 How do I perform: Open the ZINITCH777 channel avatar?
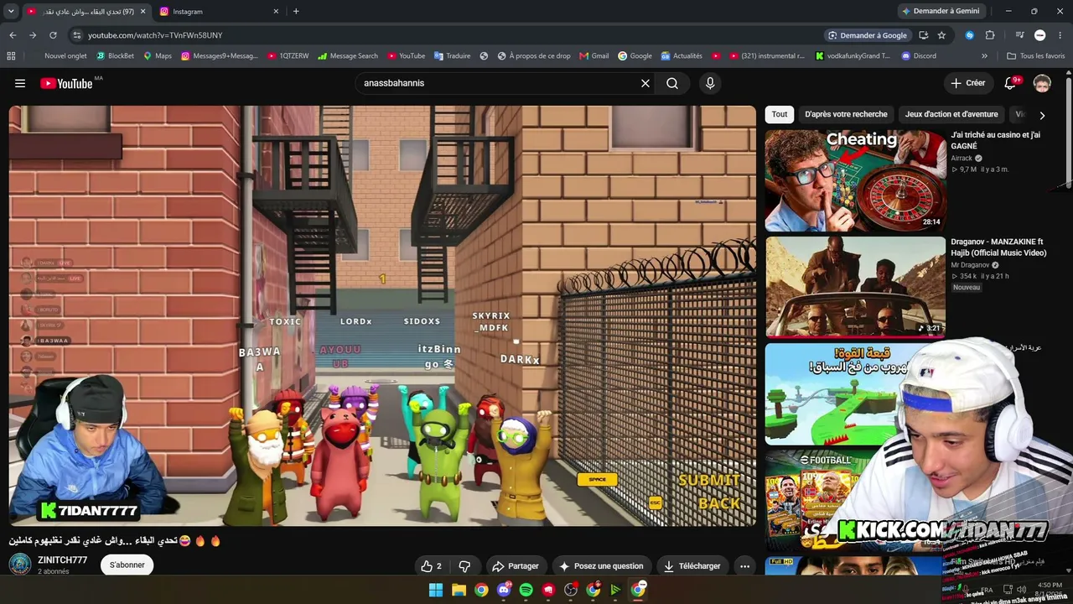click(x=20, y=565)
